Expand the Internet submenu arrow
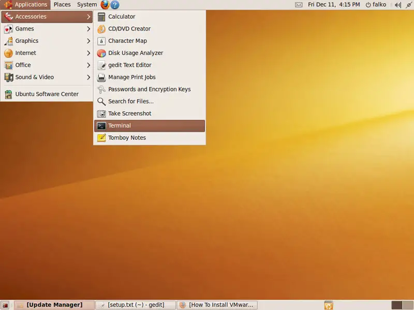Viewport: 414px width, 310px height. [x=88, y=53]
